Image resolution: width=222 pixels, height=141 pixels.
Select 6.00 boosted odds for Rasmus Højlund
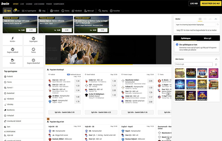point(67,30)
